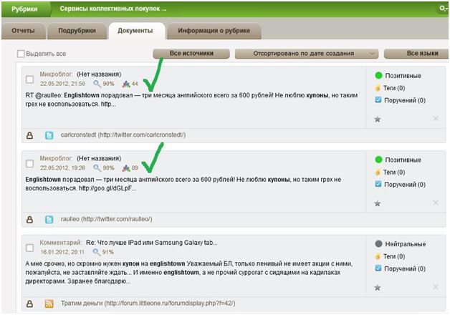The height and width of the screenshot is (315, 450).
Task: Star the raulleo microblog post
Action: tap(378, 203)
